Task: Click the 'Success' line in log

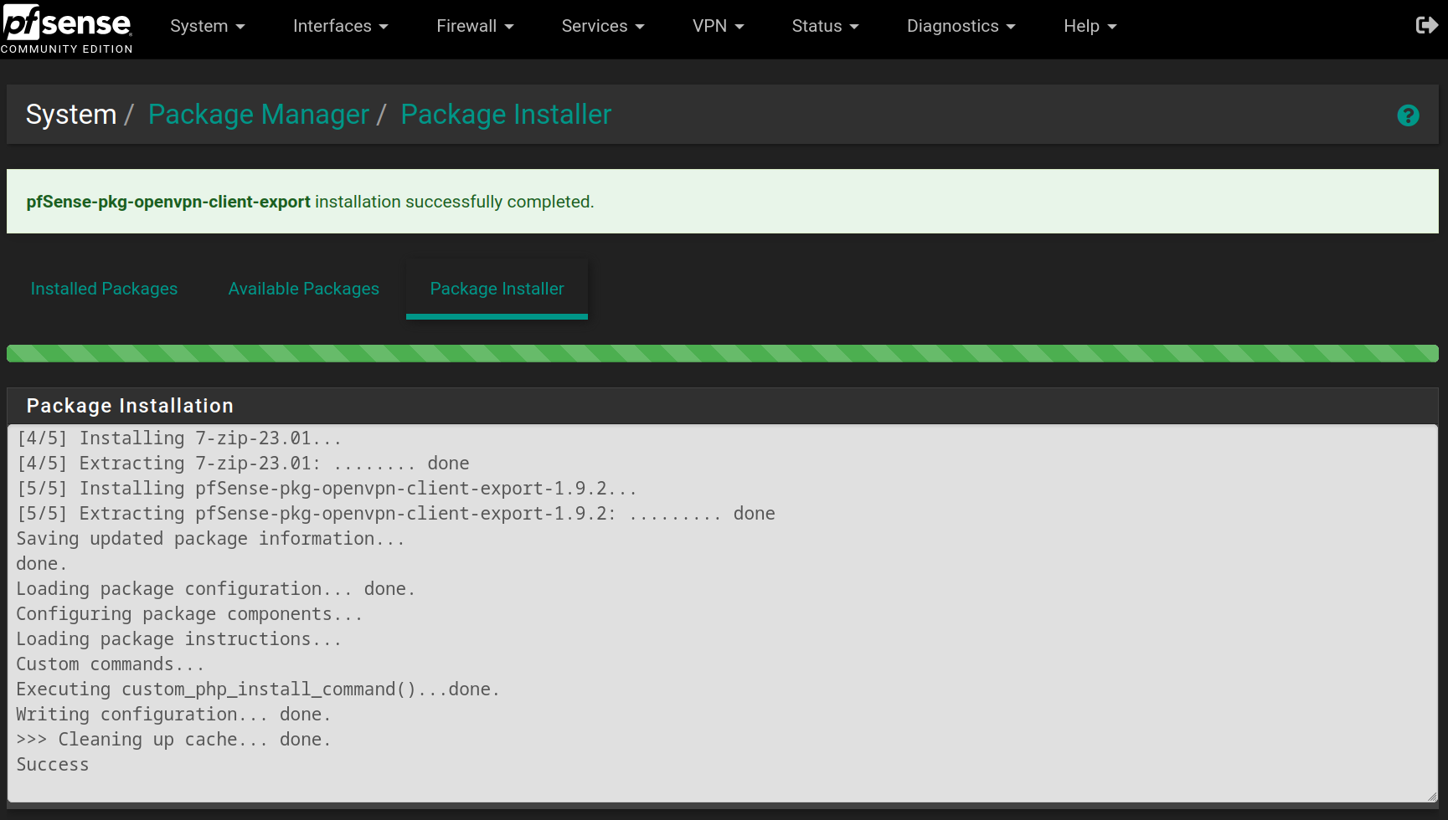Action: click(x=53, y=765)
